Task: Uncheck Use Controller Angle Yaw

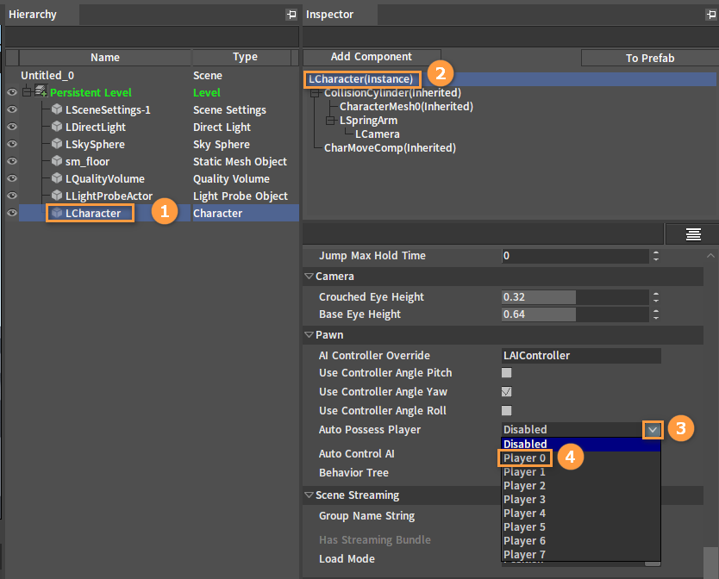Action: pyautogui.click(x=507, y=392)
